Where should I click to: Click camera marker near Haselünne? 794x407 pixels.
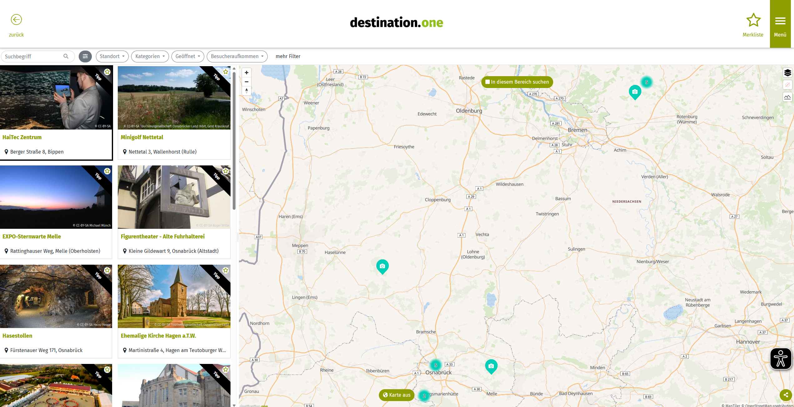point(382,267)
